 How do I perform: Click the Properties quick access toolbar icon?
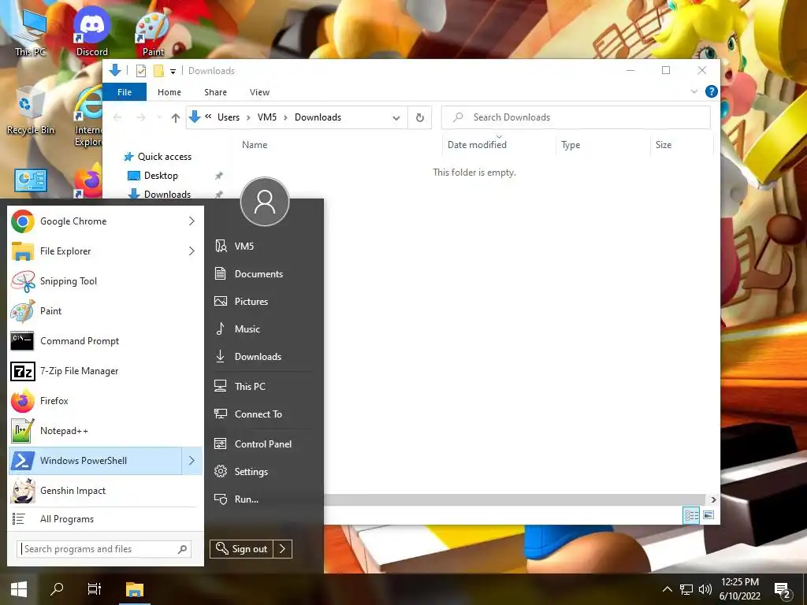coord(141,70)
